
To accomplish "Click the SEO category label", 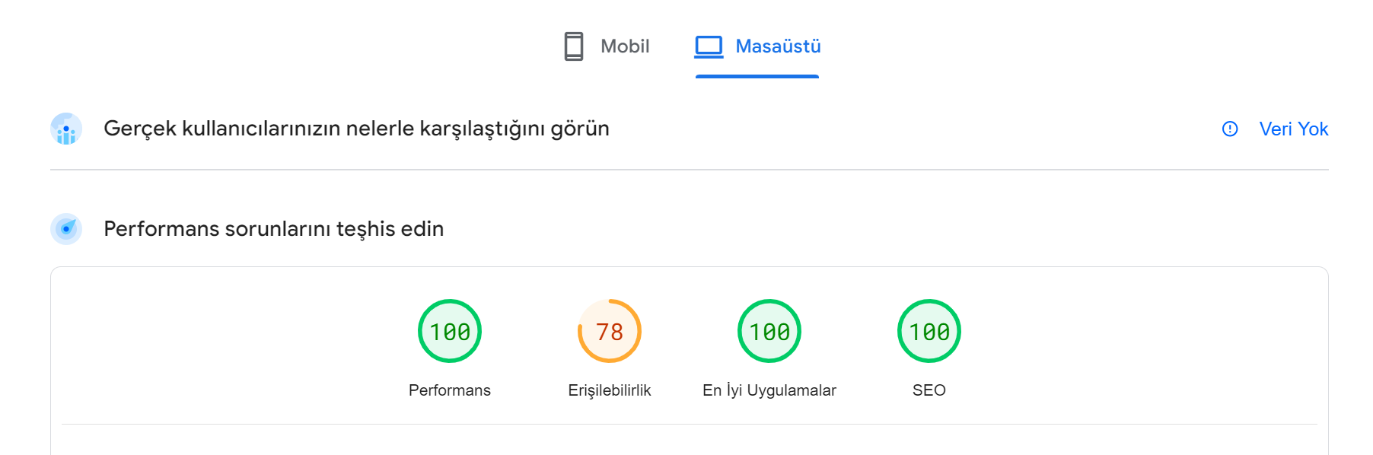I will point(929,390).
